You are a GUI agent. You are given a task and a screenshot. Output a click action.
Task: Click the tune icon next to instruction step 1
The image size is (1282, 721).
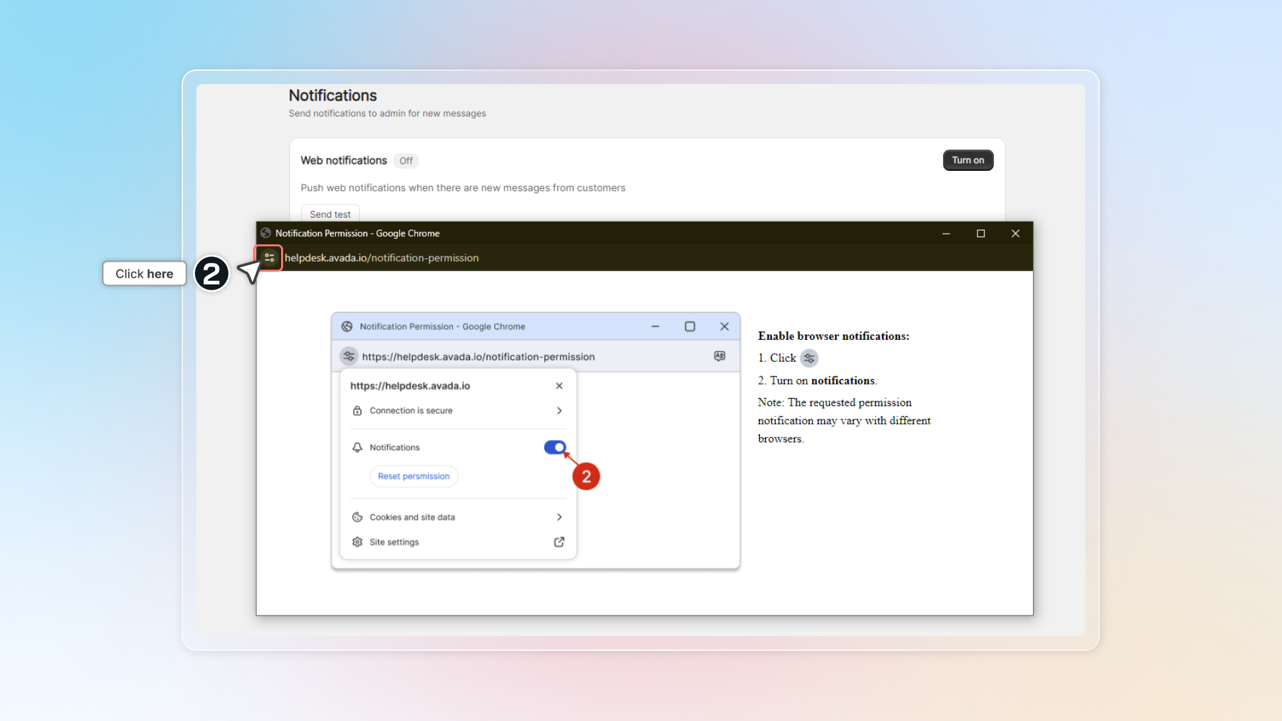(x=809, y=358)
